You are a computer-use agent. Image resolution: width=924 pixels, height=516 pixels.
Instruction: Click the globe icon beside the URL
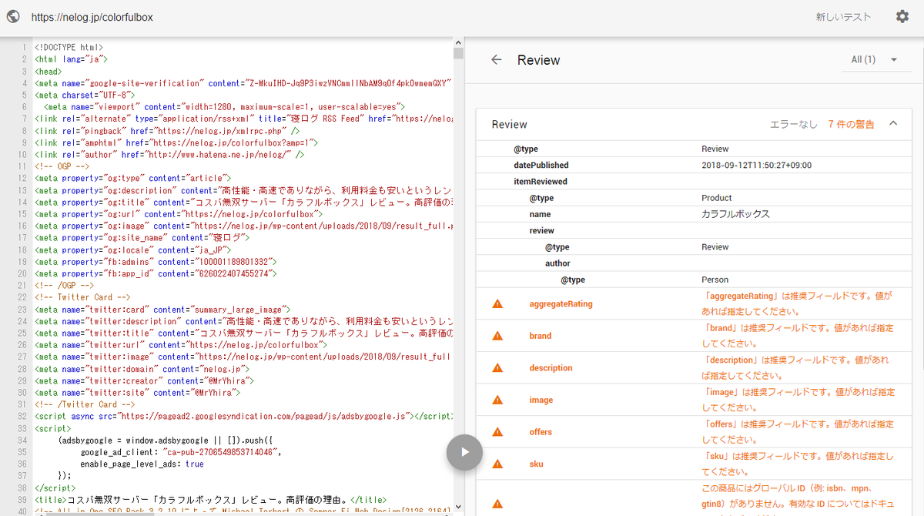pos(12,16)
